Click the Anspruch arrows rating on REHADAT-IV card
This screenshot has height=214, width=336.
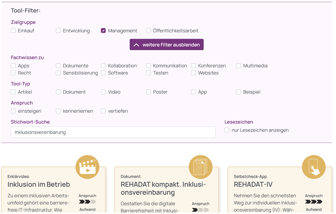(x=314, y=202)
